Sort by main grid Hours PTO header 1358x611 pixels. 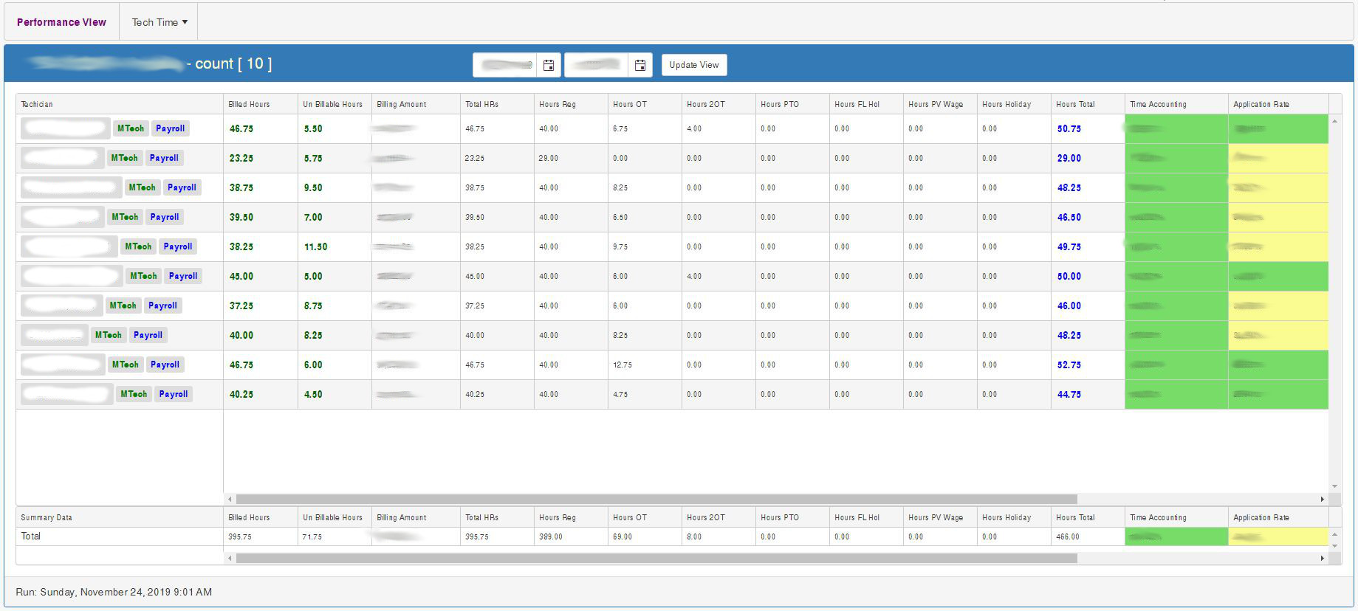(792, 104)
